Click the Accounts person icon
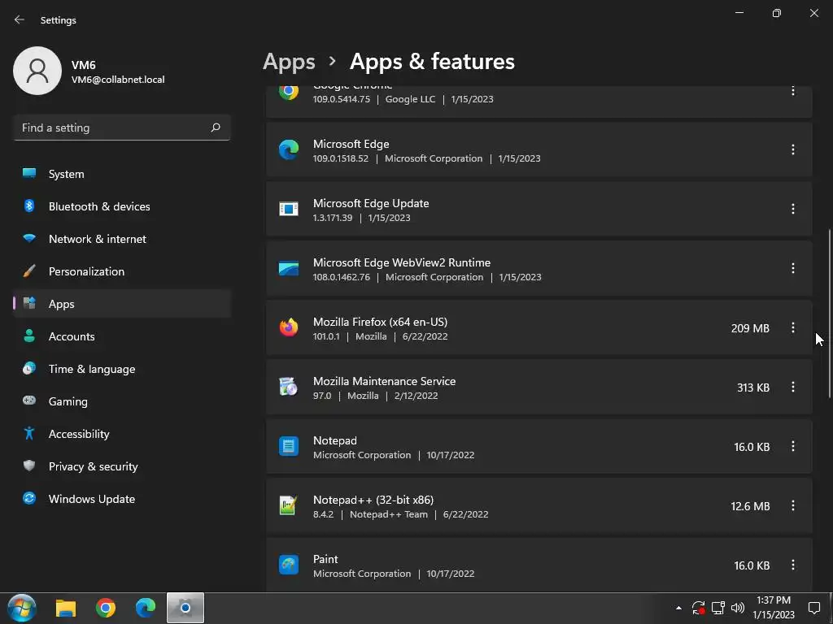The image size is (833, 624). (x=29, y=336)
